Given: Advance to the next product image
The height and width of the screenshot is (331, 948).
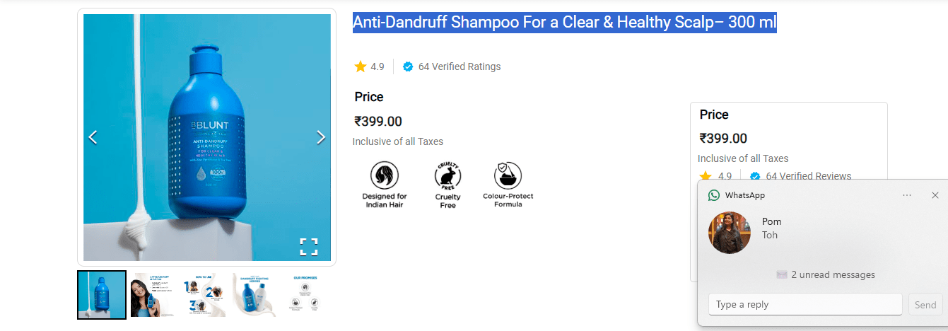Looking at the screenshot, I should pos(321,137).
